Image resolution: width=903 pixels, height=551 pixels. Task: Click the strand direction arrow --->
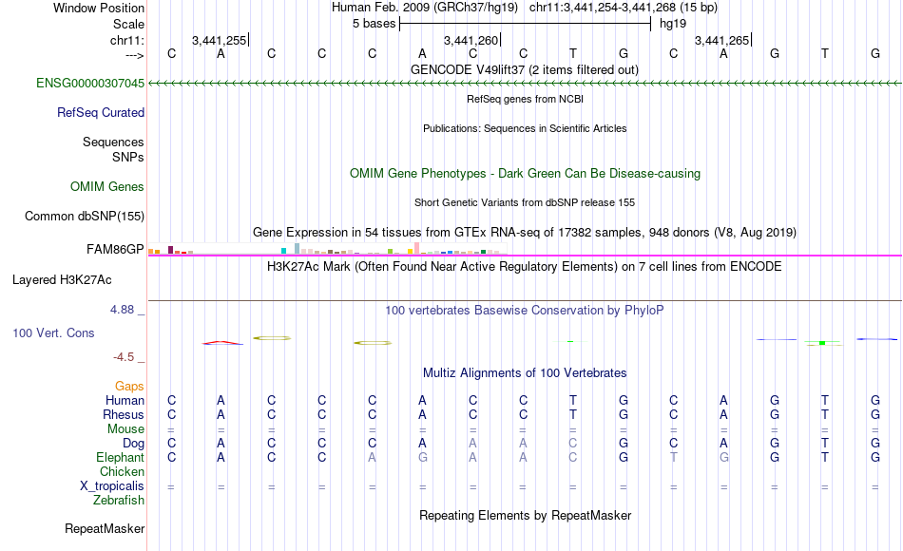click(x=135, y=55)
